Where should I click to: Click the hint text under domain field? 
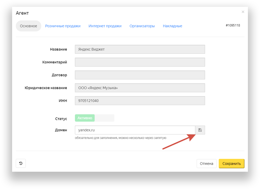tap(121, 138)
